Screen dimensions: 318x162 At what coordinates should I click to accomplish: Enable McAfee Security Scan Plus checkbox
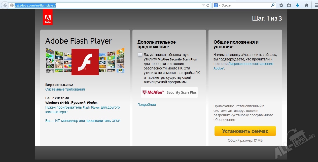tap(140, 55)
